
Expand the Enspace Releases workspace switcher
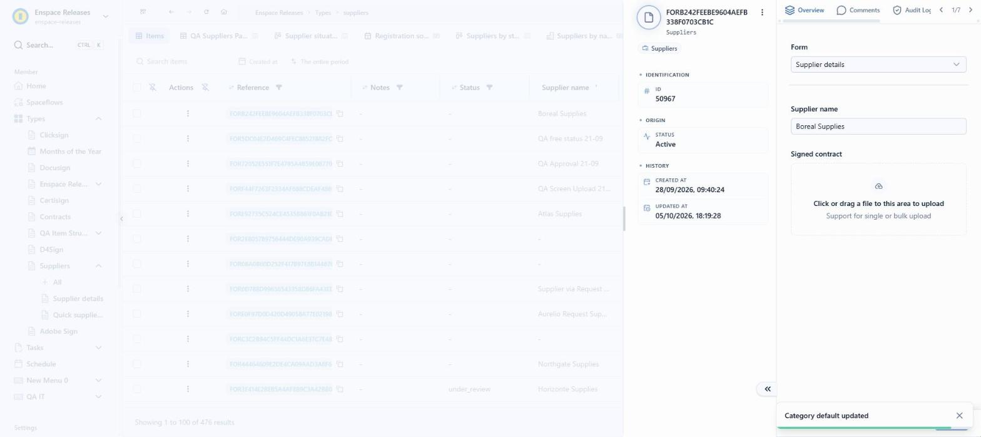tap(106, 16)
